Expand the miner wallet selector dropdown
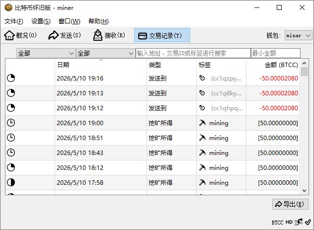 (298, 36)
